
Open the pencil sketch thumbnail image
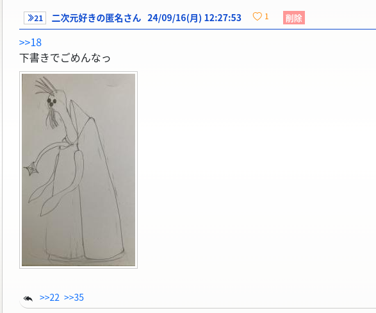78,170
